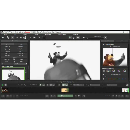Click the leftmost arrow button in the bottom bar

pos(3,96)
